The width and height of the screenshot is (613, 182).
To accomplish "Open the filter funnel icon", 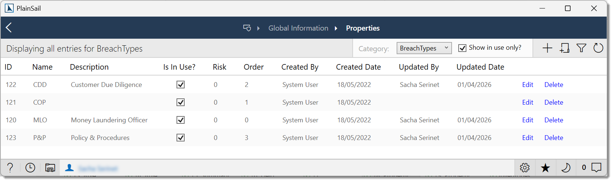I will click(x=581, y=48).
